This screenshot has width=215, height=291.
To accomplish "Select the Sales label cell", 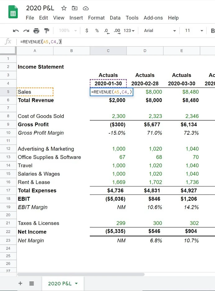I will click(x=35, y=92).
